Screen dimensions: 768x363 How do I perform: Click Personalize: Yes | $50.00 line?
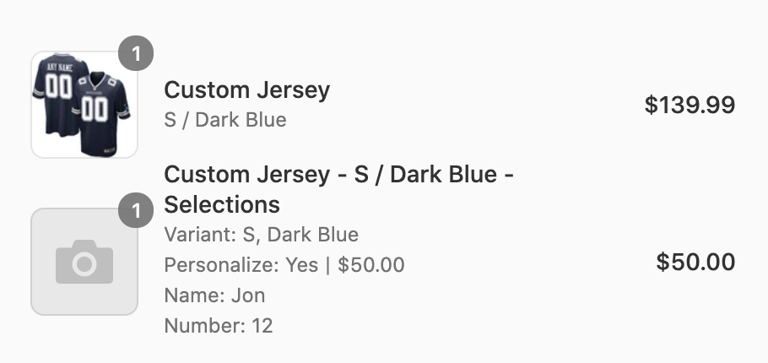coord(284,265)
